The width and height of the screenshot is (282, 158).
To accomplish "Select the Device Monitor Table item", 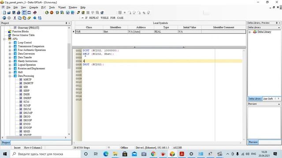I will click(x=23, y=35).
